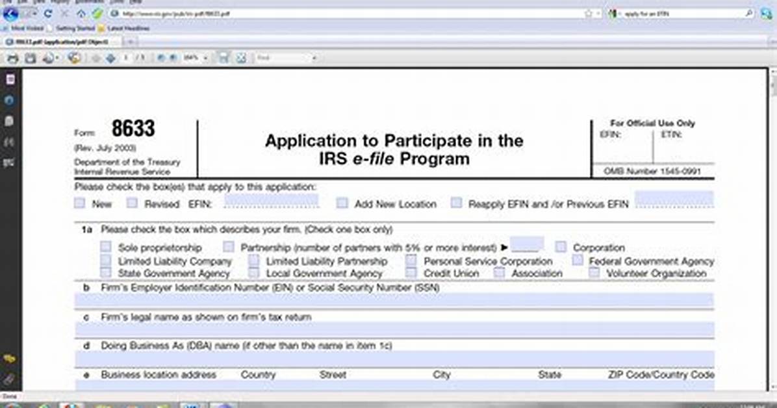Zoom in using the PDF toolbar plus icon
This screenshot has height=408, width=777.
[173, 58]
